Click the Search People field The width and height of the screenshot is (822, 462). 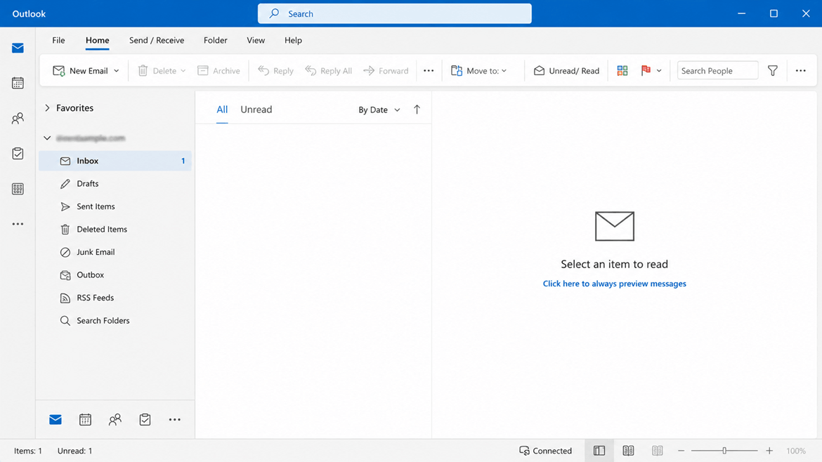pyautogui.click(x=718, y=71)
